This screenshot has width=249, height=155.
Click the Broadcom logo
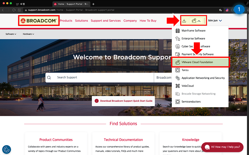[39, 21]
